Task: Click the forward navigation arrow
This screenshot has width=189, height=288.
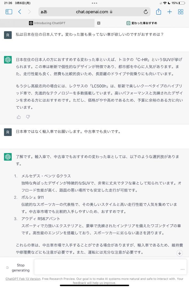Action: tap(29, 12)
